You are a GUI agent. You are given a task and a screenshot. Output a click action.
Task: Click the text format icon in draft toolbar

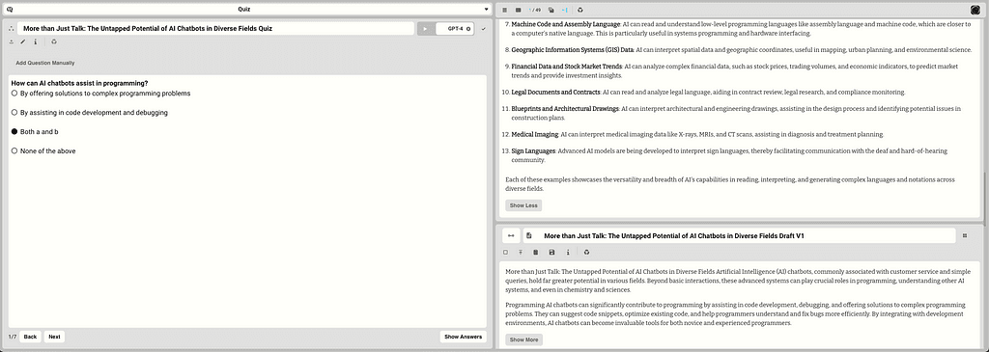pos(521,253)
